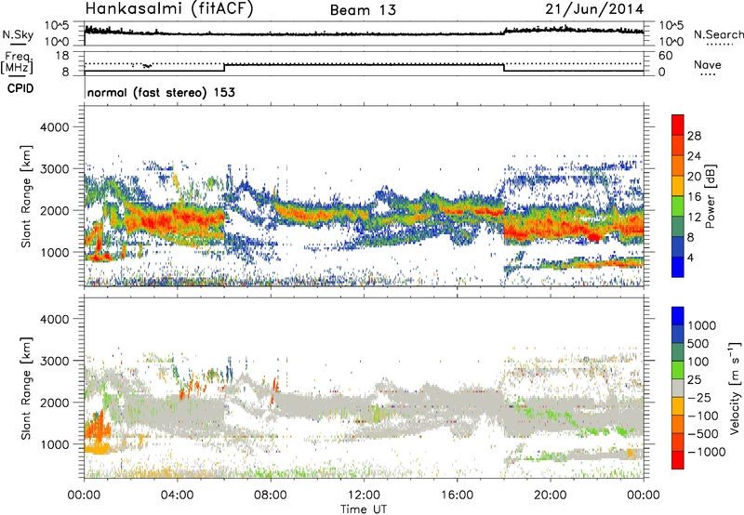Click the Nave legend label
This screenshot has height=515, width=744.
point(708,64)
